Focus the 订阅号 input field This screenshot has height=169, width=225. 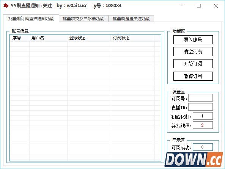click(x=200, y=98)
